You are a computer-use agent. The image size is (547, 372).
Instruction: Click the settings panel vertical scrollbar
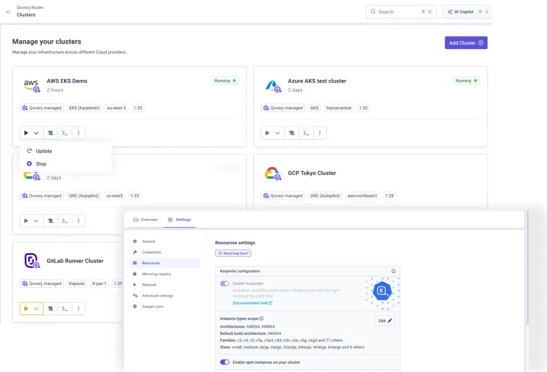527,268
